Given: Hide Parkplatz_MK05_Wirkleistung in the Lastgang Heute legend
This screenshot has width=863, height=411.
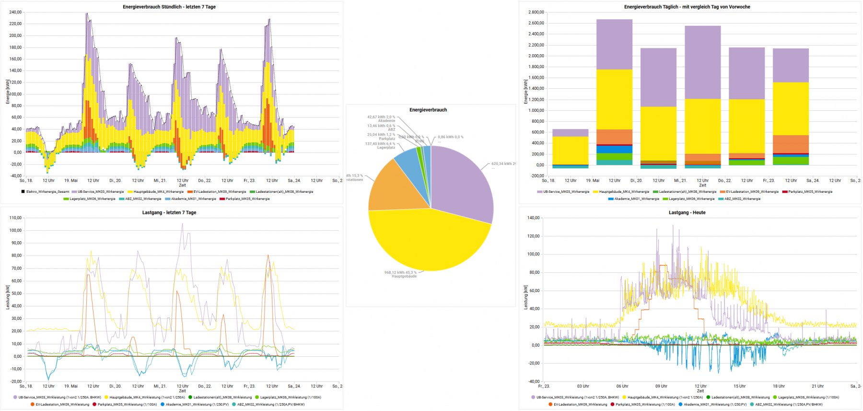Looking at the screenshot, I should pos(645,405).
